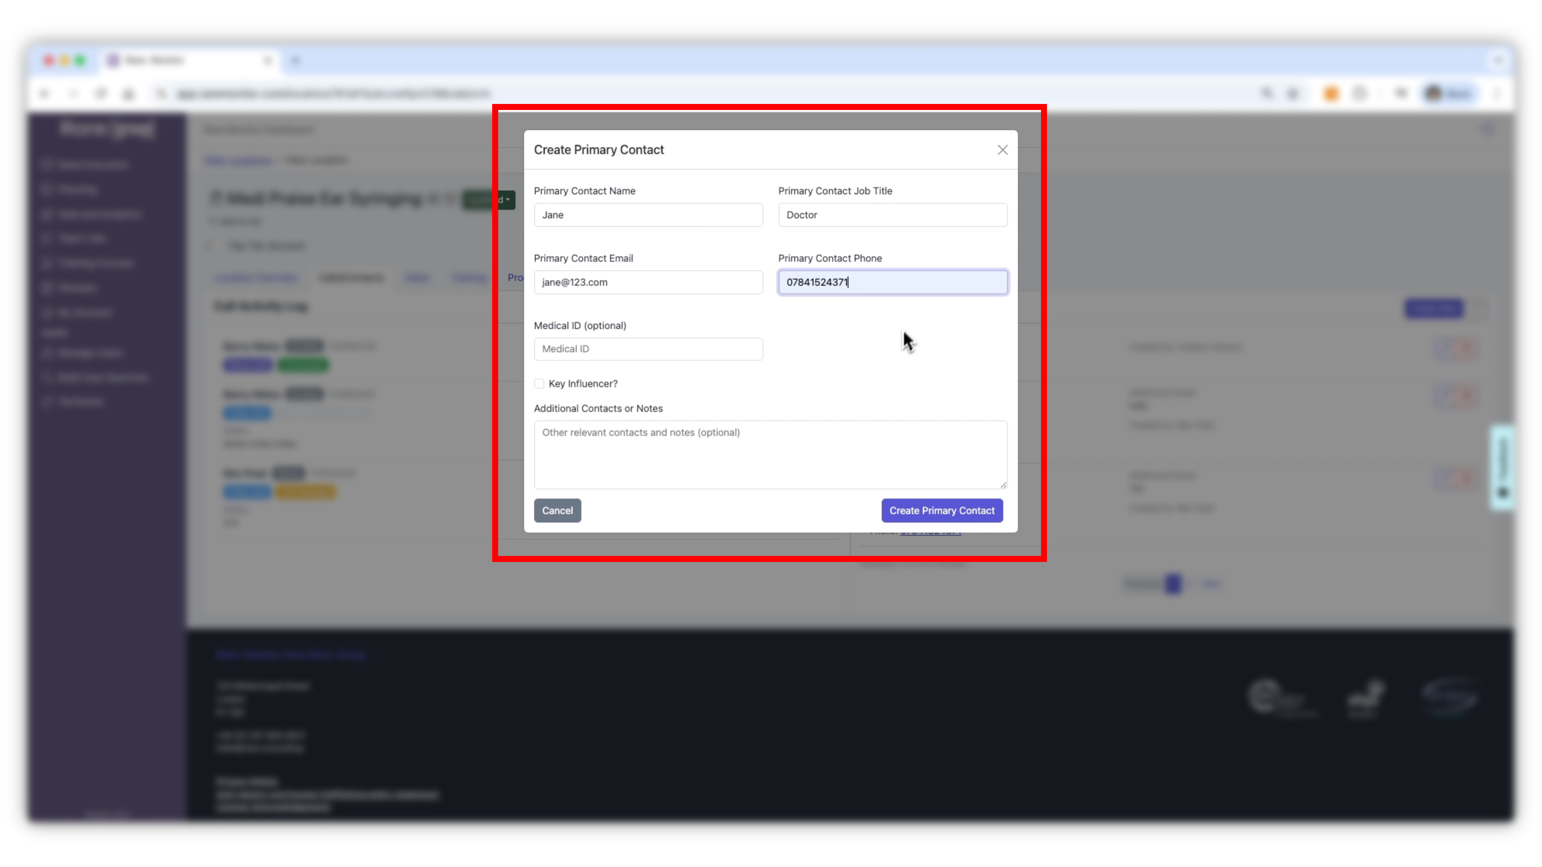
Task: Click the Primary Contact Email field
Action: (x=648, y=282)
